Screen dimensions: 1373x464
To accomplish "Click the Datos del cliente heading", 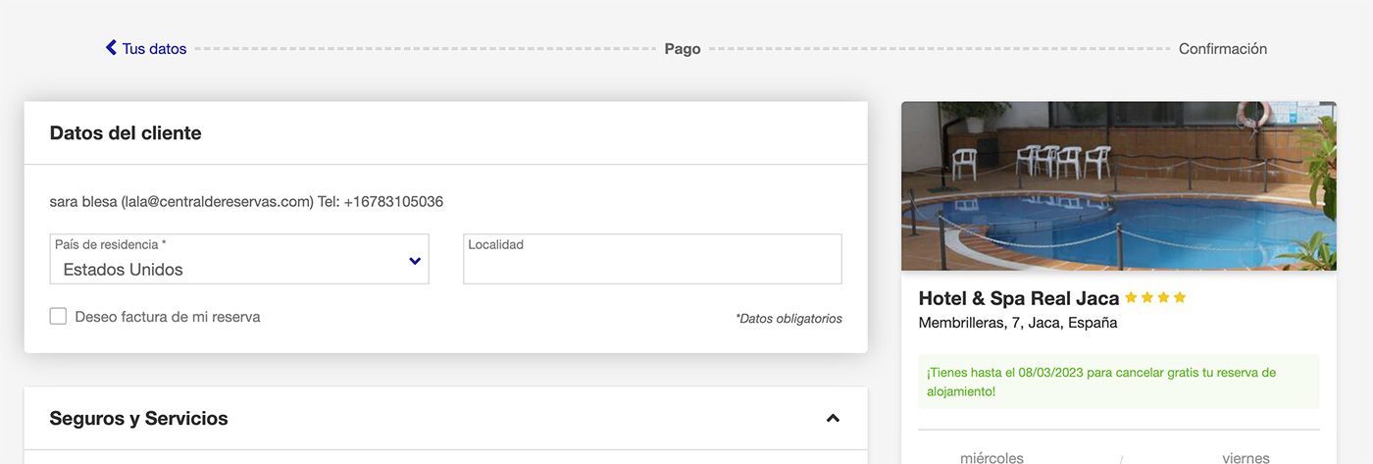I will (x=126, y=133).
